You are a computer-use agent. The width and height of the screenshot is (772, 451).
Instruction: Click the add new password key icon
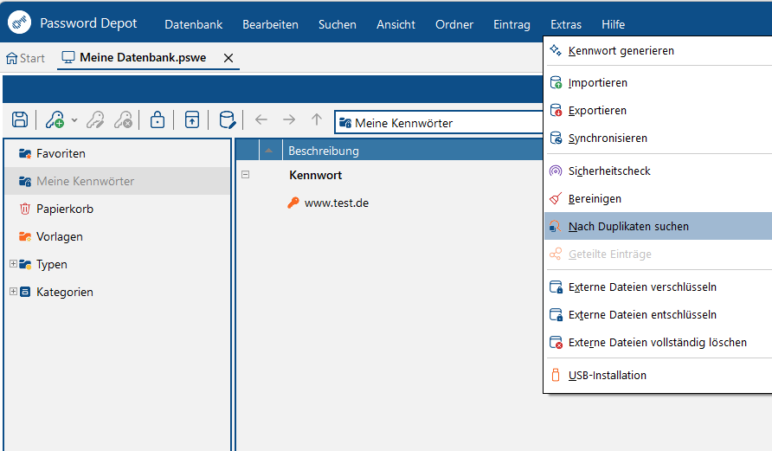click(55, 119)
